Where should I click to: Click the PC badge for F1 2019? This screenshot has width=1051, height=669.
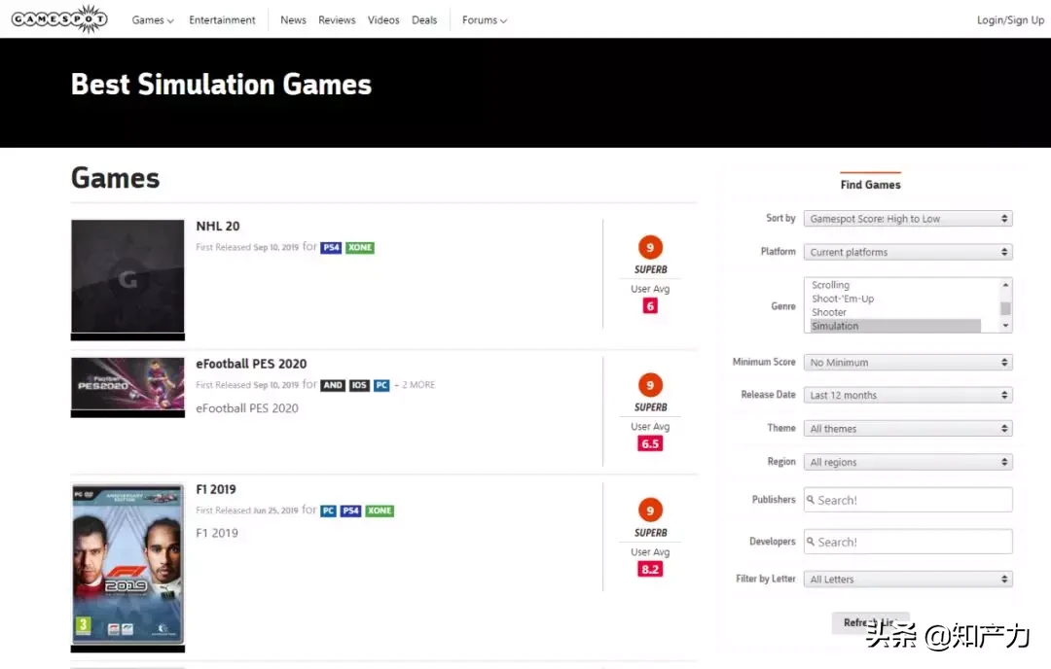pos(329,511)
